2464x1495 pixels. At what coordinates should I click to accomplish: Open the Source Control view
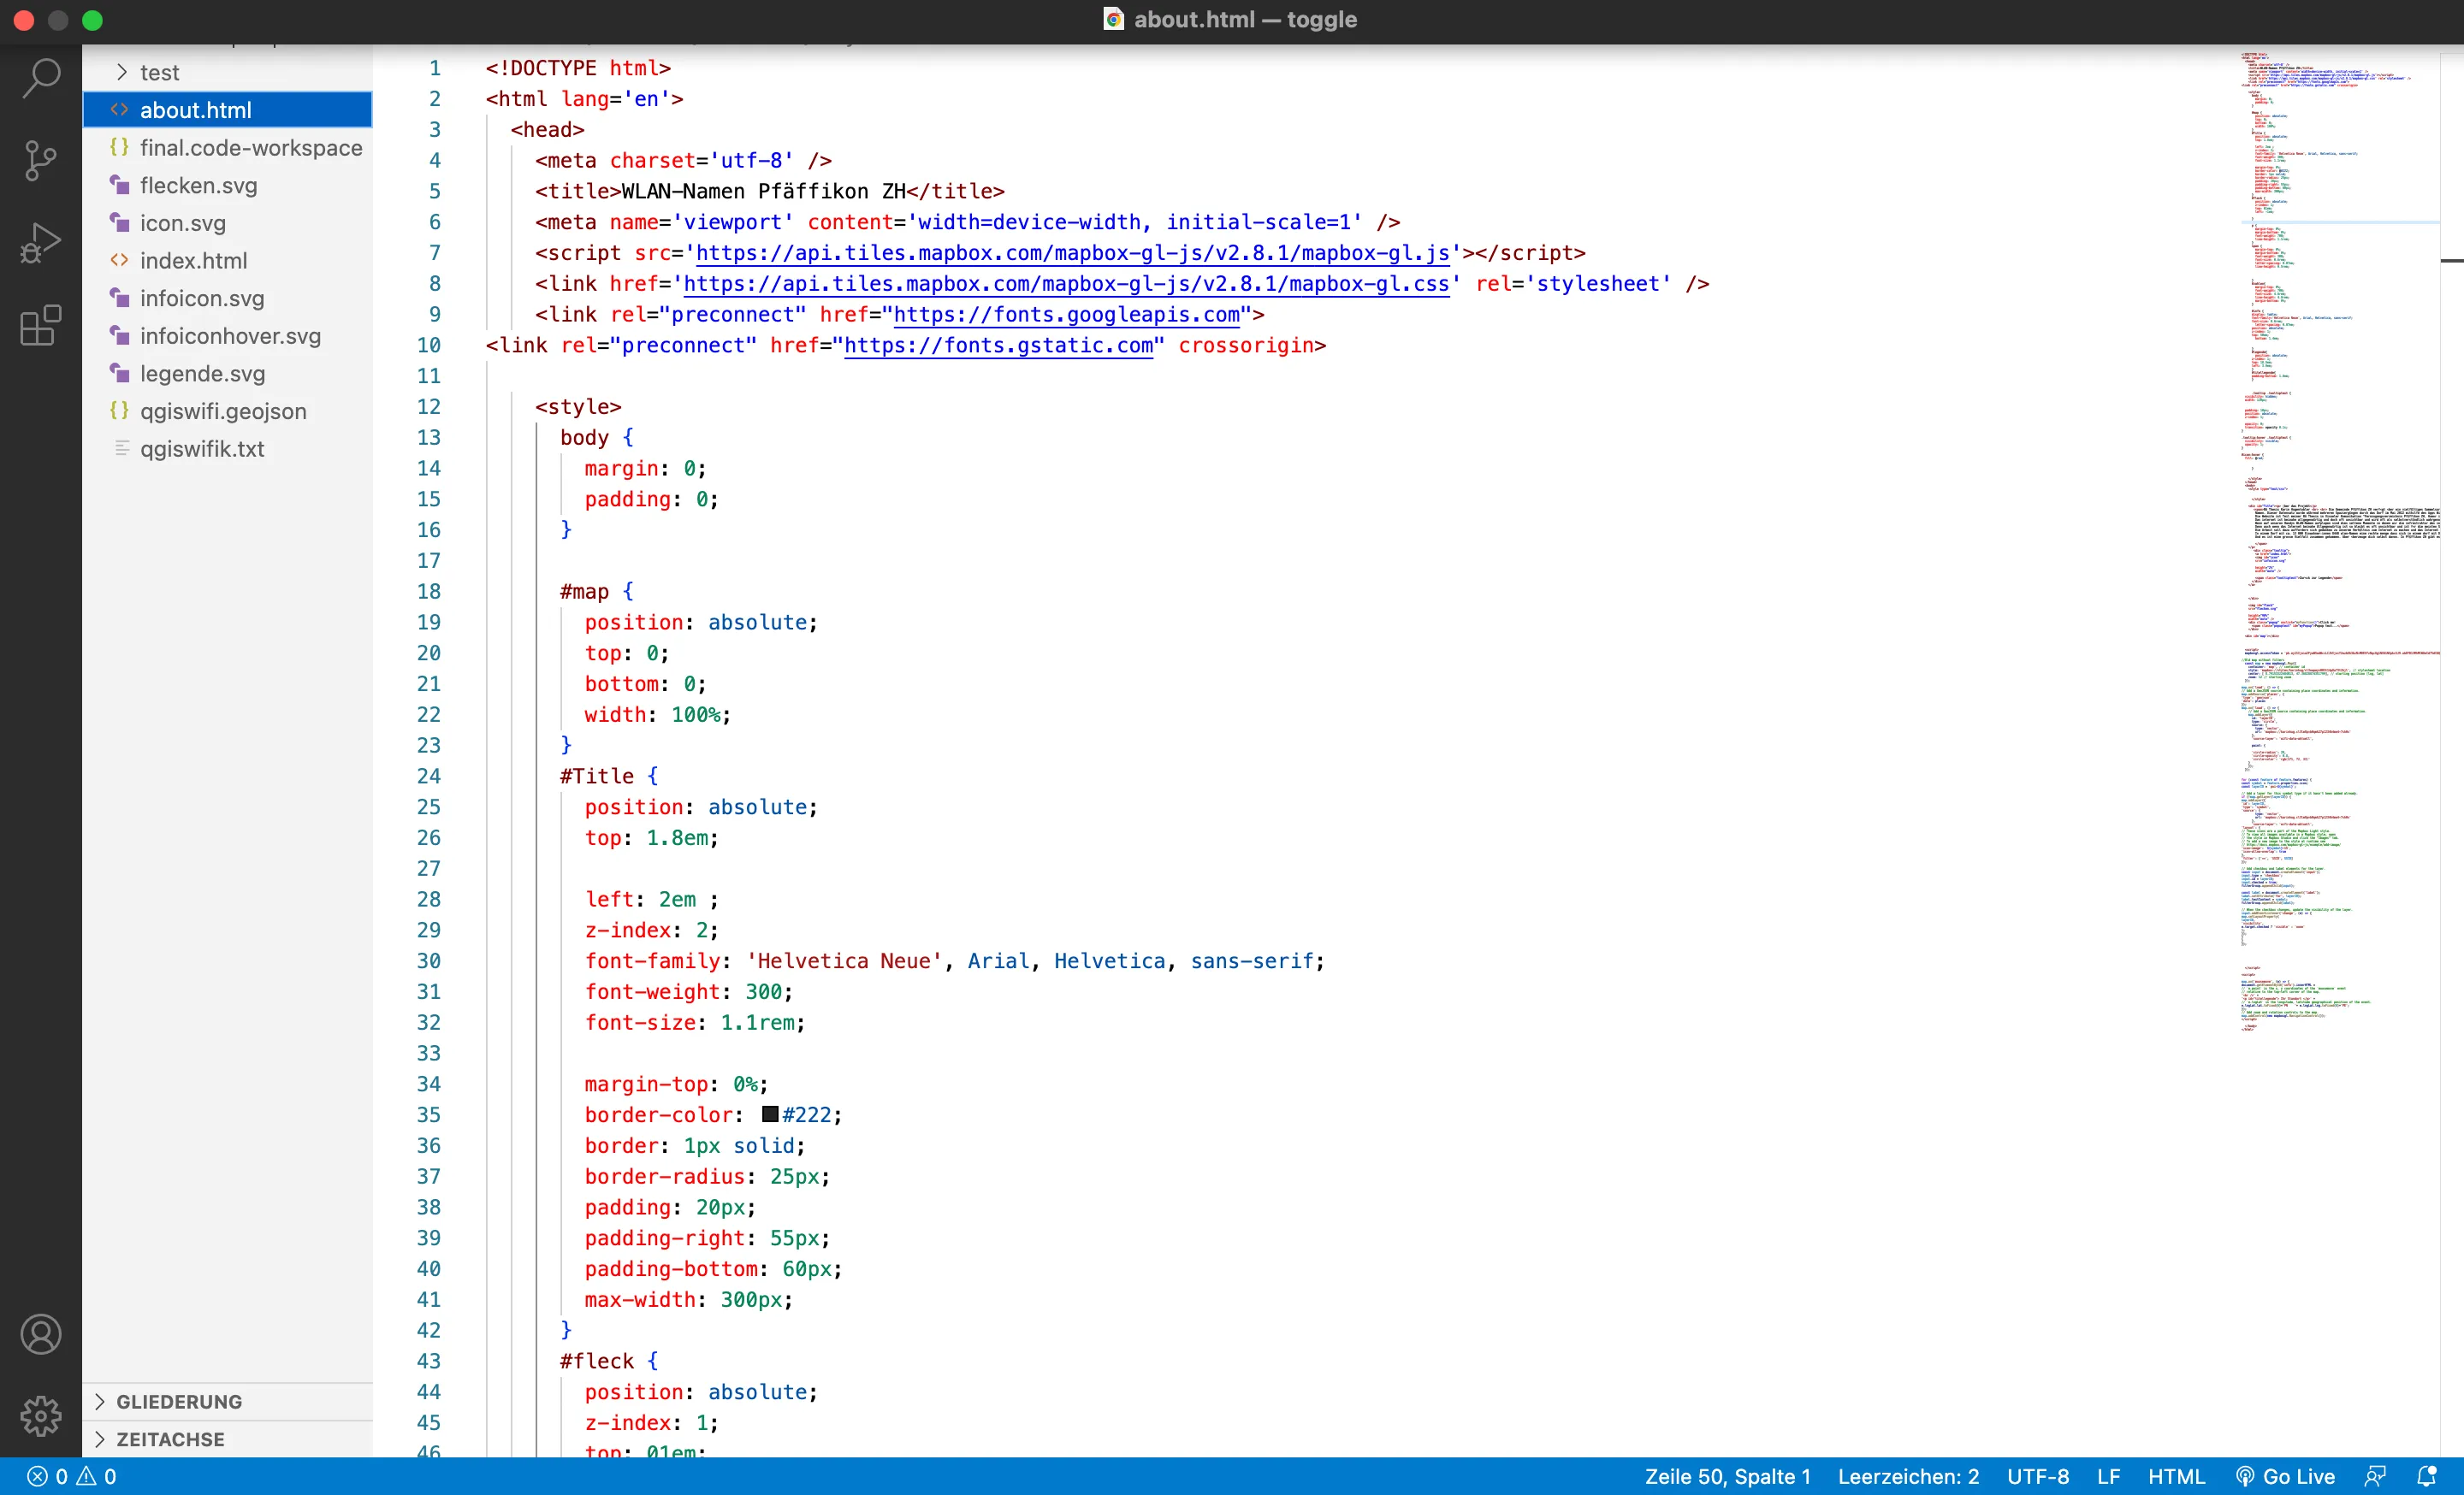(41, 160)
